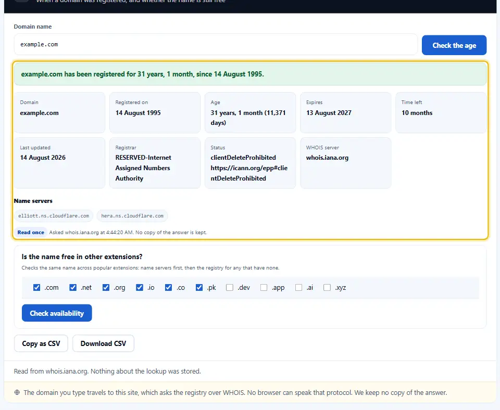500x410 pixels.
Task: Click the Time left value 10 months
Action: click(x=417, y=113)
